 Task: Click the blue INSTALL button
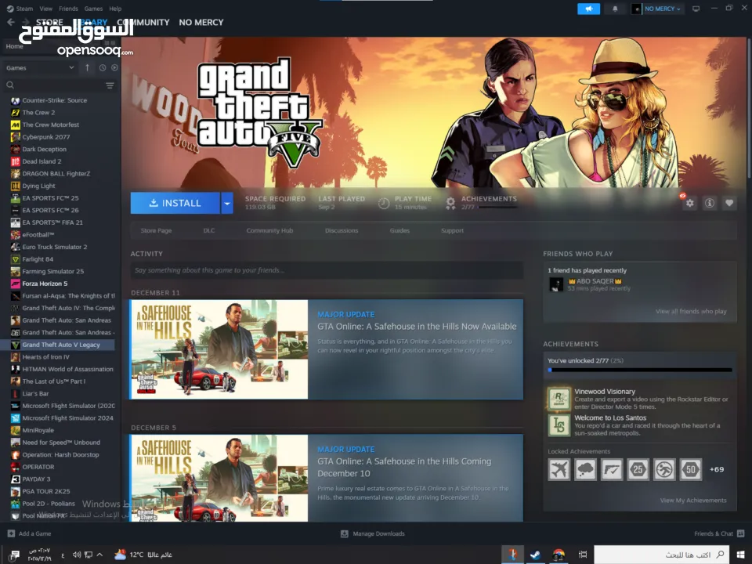pos(175,203)
